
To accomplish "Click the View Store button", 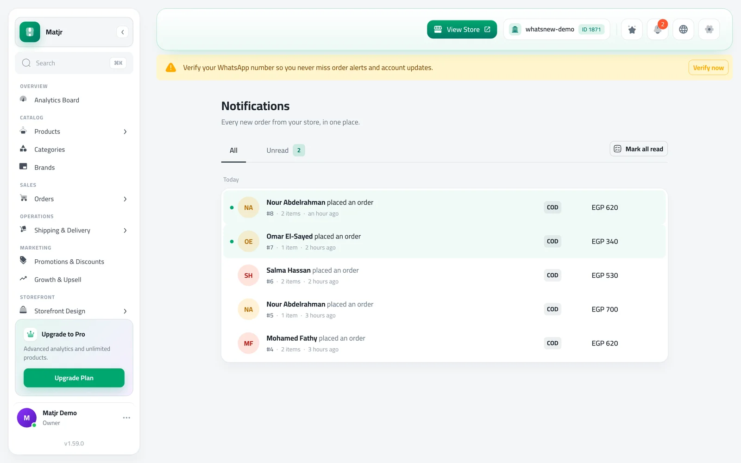I will pos(462,30).
